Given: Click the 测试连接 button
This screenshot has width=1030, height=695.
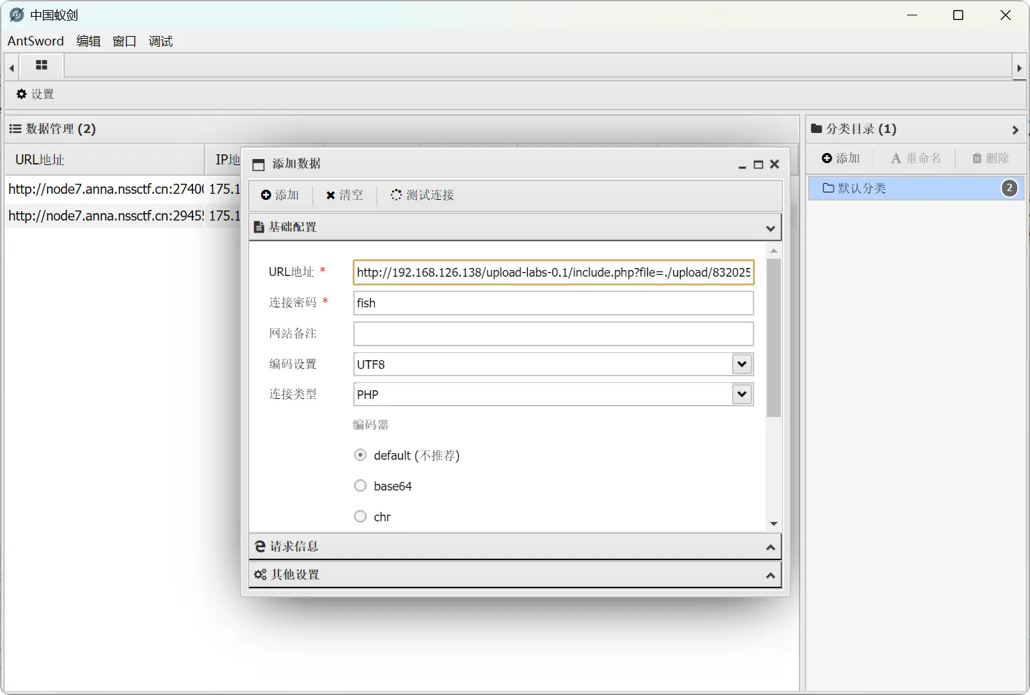Looking at the screenshot, I should (422, 195).
